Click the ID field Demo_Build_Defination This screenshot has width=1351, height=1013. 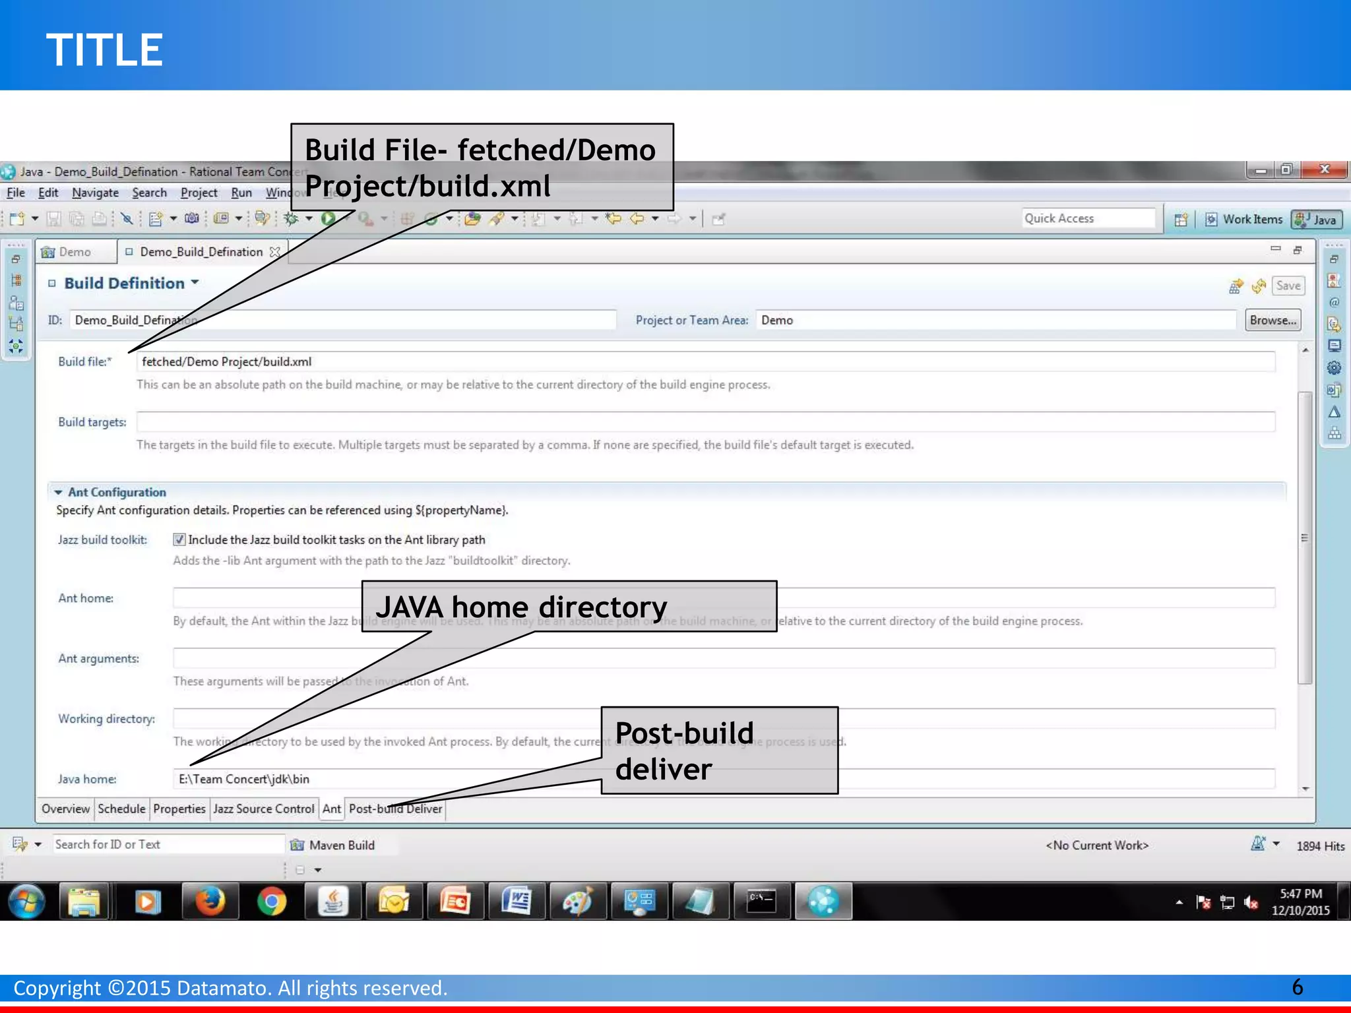tap(343, 320)
